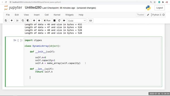Image resolution: width=170 pixels, height=96 pixels.
Task: Click the browser zoom magnifier icon
Action: click(151, 2)
